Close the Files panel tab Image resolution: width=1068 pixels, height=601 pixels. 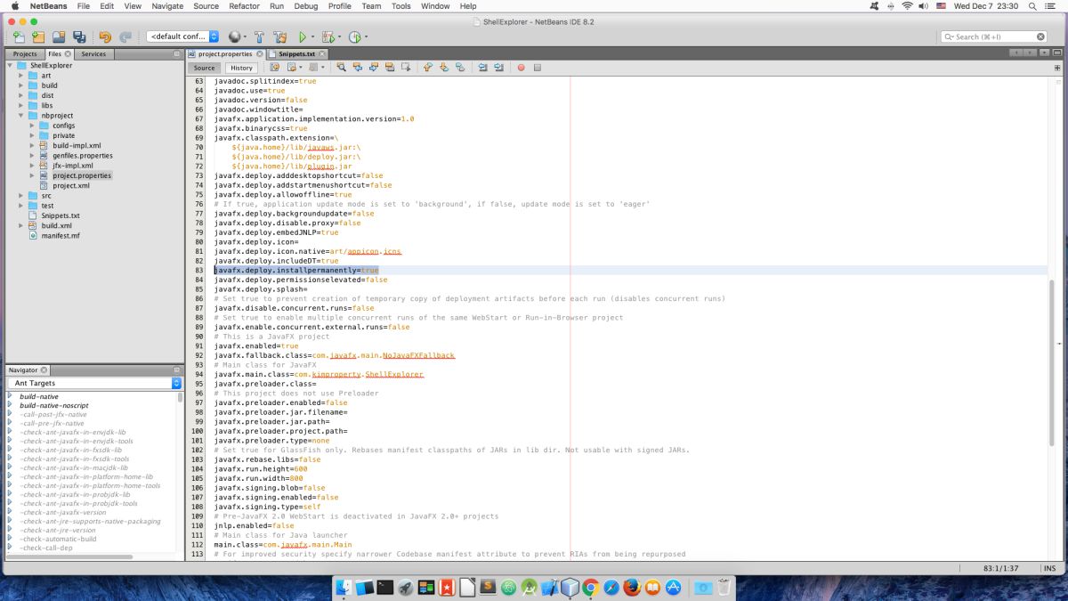[68, 54]
